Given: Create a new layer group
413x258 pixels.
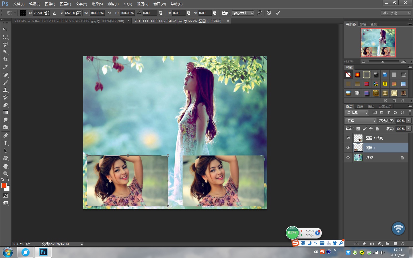Looking at the screenshot, I should (x=387, y=244).
